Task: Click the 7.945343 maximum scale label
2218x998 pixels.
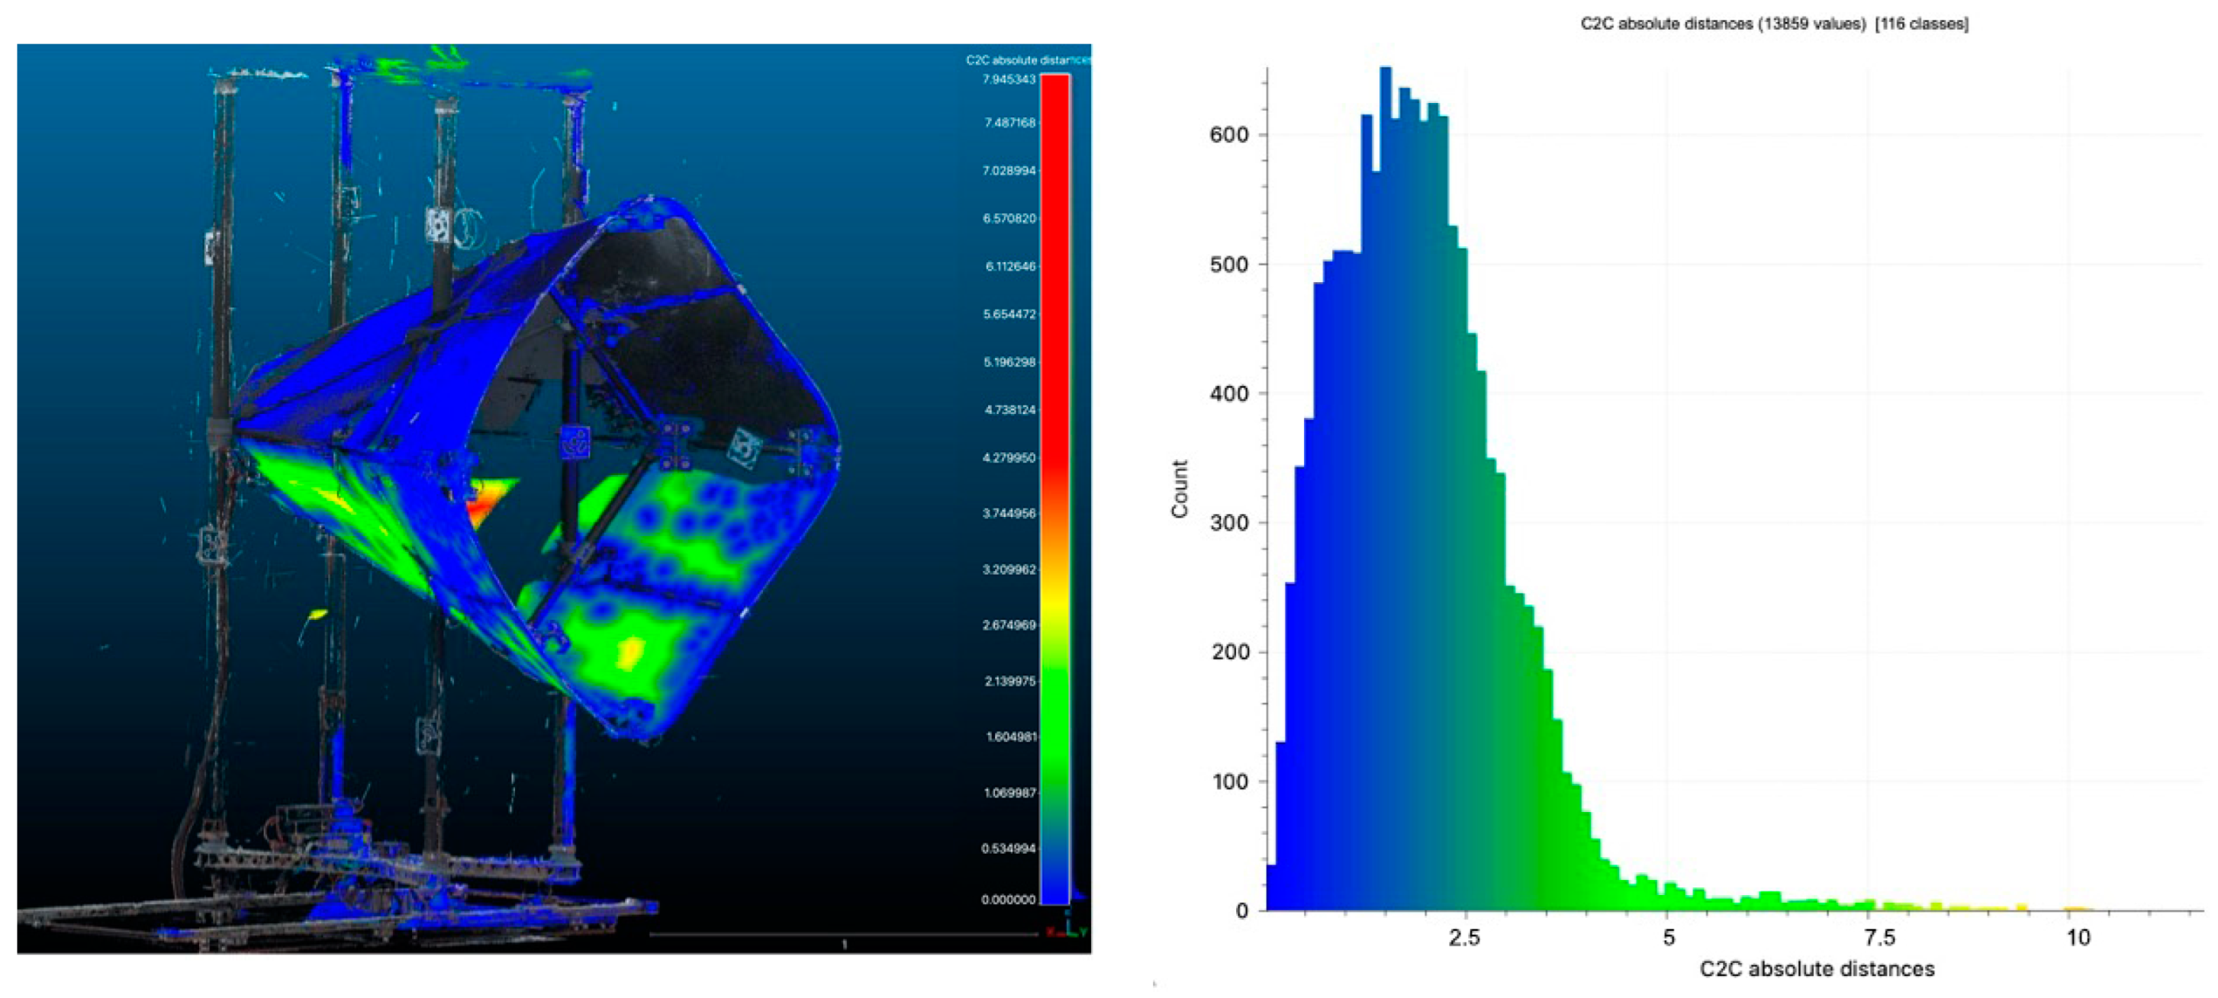Action: [1009, 79]
